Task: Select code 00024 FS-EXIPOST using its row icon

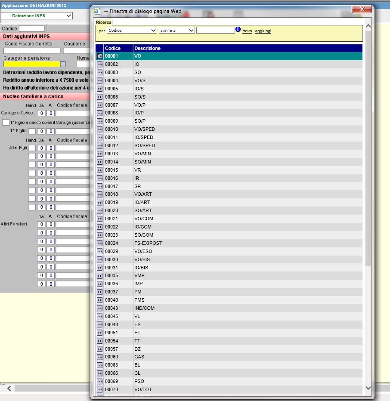Action: click(x=99, y=244)
